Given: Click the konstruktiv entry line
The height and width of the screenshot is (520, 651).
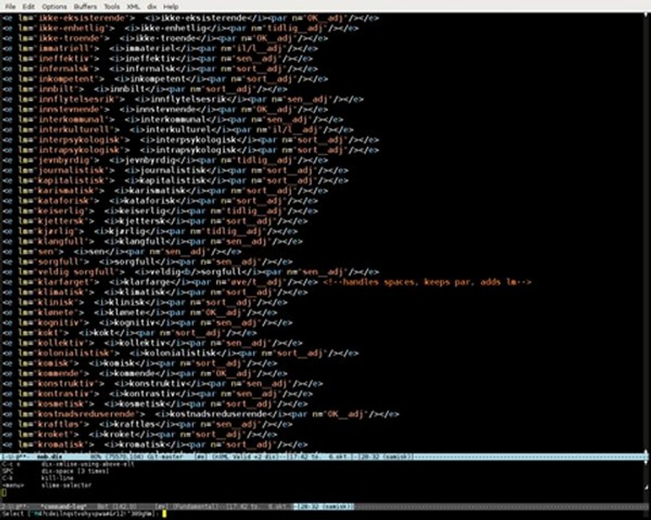Looking at the screenshot, I should click(x=163, y=383).
